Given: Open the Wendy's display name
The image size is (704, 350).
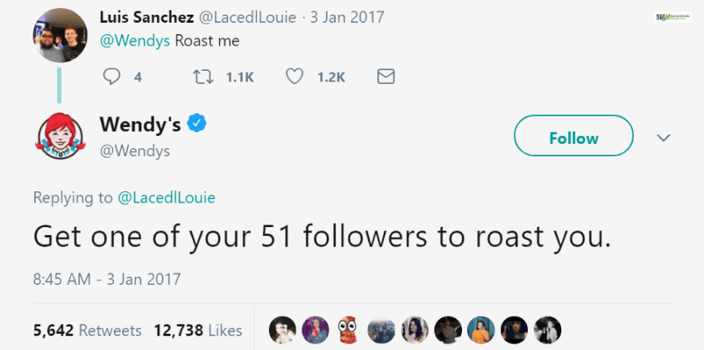Looking at the screenshot, I should [x=139, y=125].
